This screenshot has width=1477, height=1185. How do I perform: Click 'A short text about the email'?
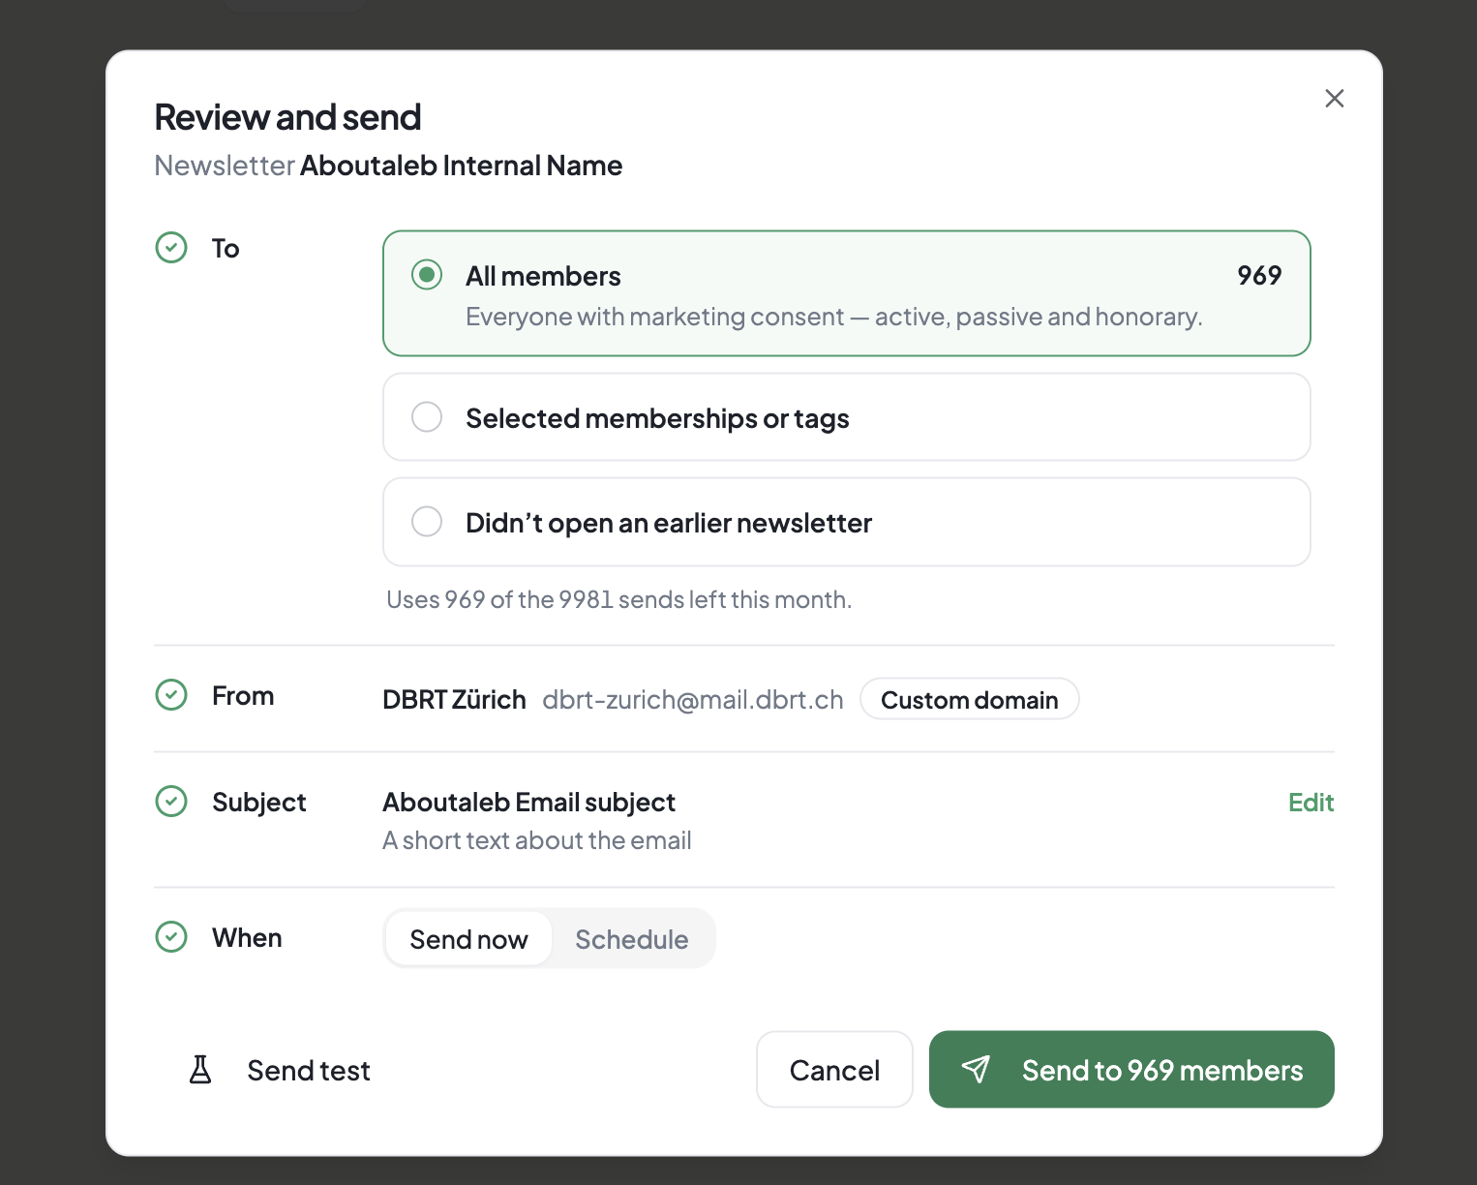point(537,840)
